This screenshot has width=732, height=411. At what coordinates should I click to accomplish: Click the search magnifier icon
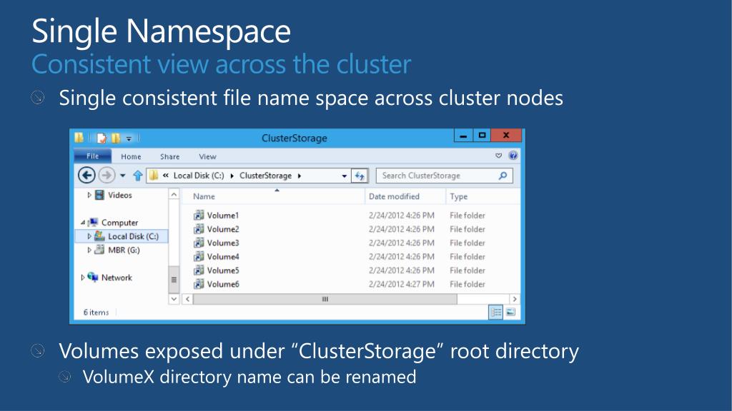click(503, 176)
